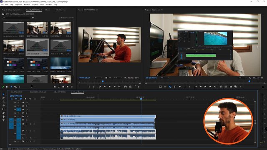Open the Sequence menu
This screenshot has height=150, width=267.
click(x=18, y=5)
